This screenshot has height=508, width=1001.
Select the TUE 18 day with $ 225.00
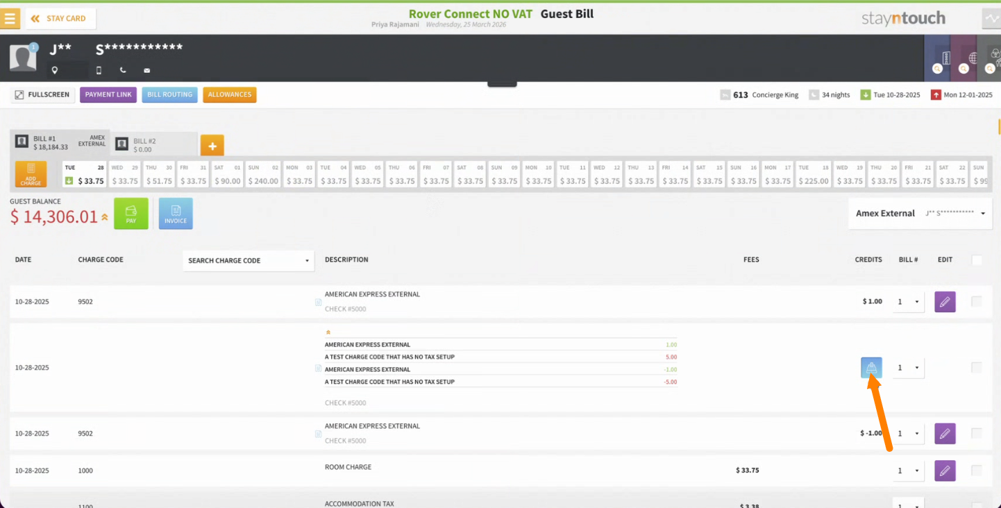point(813,174)
